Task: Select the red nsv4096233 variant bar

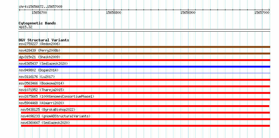Action: pos(145,119)
